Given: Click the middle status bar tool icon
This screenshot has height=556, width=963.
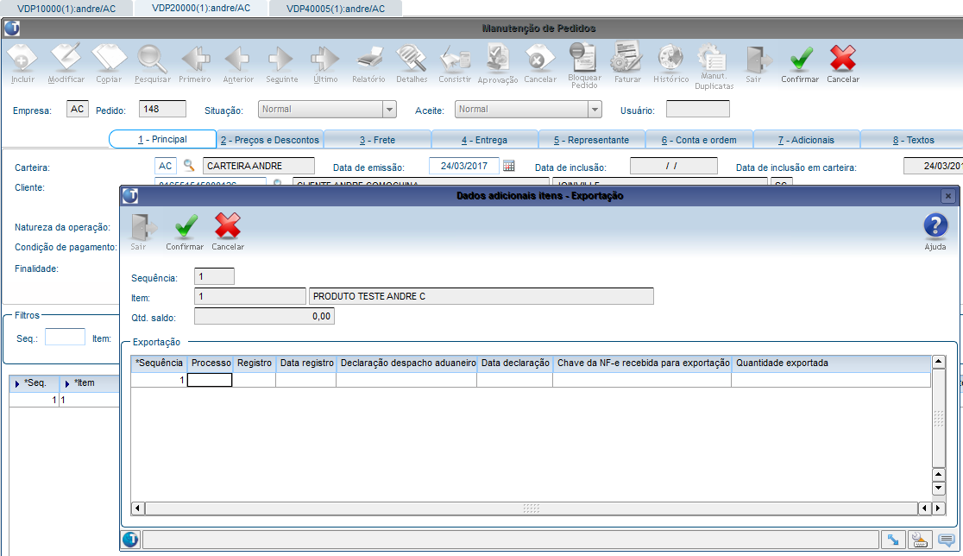Looking at the screenshot, I should point(919,540).
